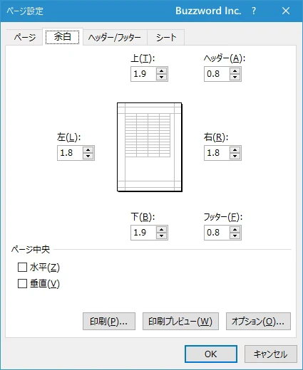The height and width of the screenshot is (370, 303).
Task: Click the 印刷(P)... button
Action: point(109,322)
